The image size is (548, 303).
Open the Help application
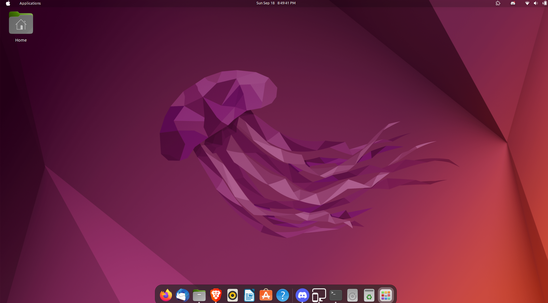[x=282, y=295]
